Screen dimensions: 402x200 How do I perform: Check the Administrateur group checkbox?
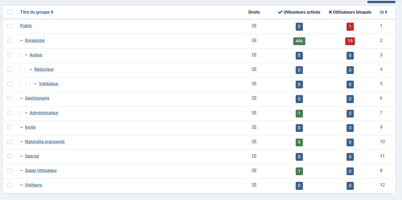click(x=9, y=113)
